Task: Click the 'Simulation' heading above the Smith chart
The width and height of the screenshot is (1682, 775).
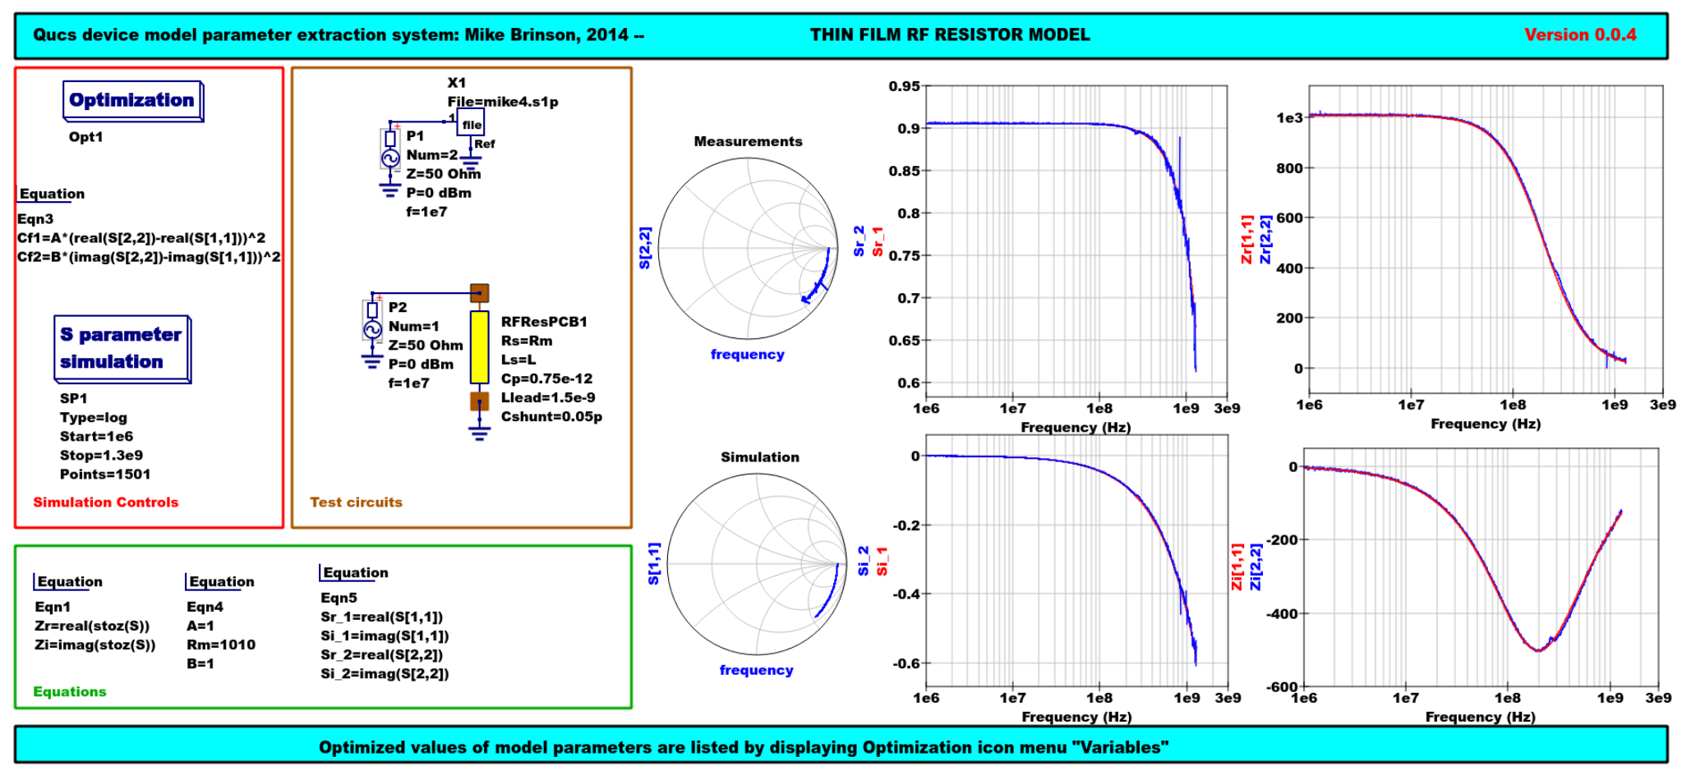Action: tap(760, 457)
